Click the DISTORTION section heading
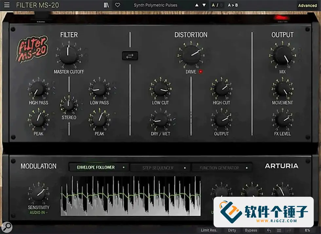This screenshot has width=321, height=234. (x=191, y=35)
